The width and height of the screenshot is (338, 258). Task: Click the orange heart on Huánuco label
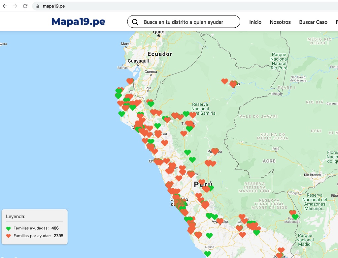[191, 174]
